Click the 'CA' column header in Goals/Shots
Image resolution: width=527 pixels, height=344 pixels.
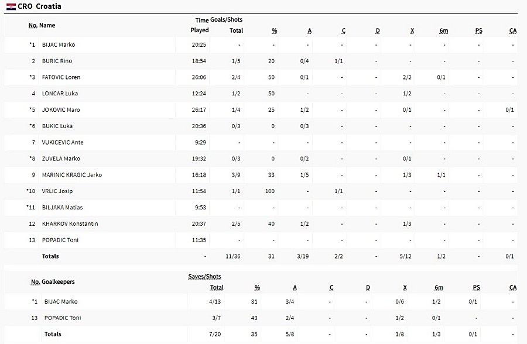click(513, 30)
